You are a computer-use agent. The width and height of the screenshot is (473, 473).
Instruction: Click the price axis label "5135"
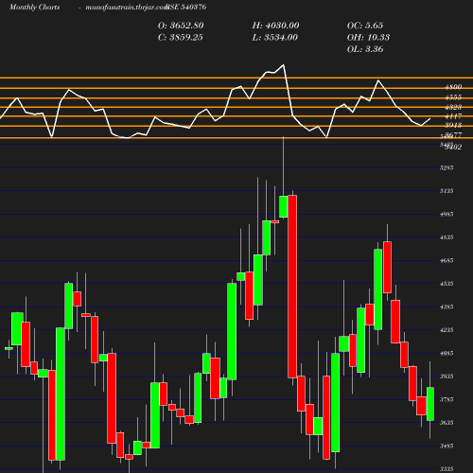pos(447,191)
